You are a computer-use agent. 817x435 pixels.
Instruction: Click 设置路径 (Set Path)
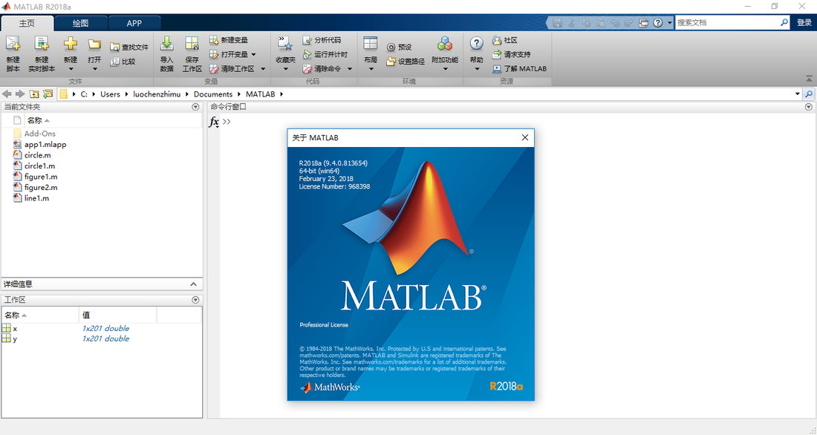pyautogui.click(x=406, y=62)
